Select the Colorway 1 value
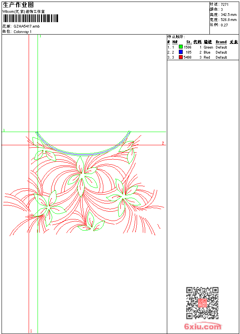The width and height of the screenshot is (240, 334). pos(22,32)
